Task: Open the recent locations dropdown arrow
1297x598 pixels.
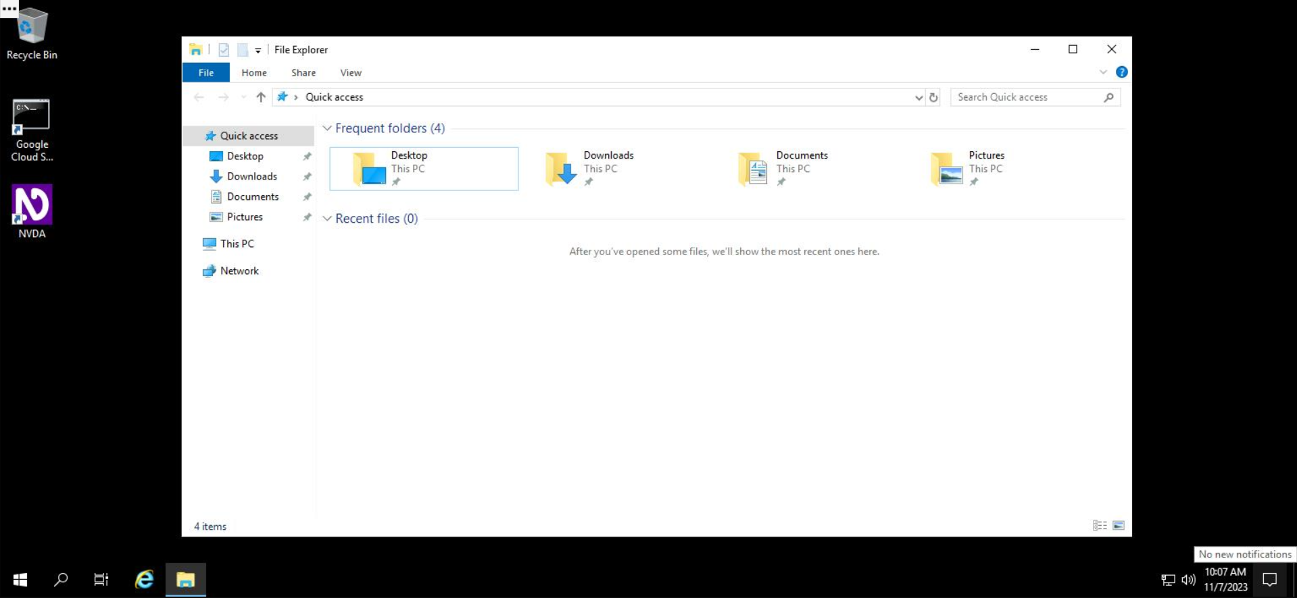Action: click(243, 97)
